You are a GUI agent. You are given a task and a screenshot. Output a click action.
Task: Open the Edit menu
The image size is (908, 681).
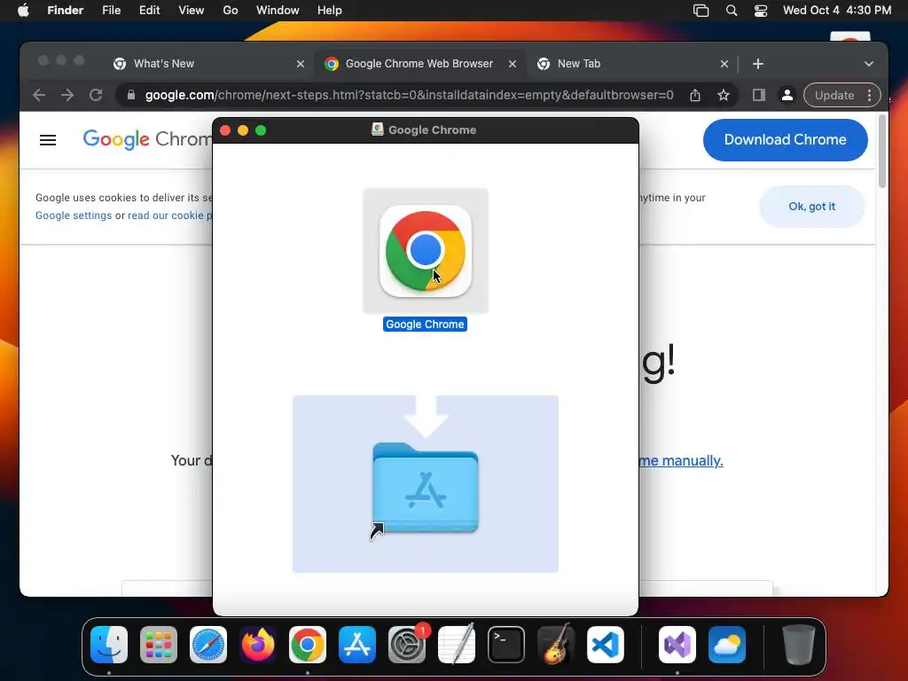click(x=149, y=11)
